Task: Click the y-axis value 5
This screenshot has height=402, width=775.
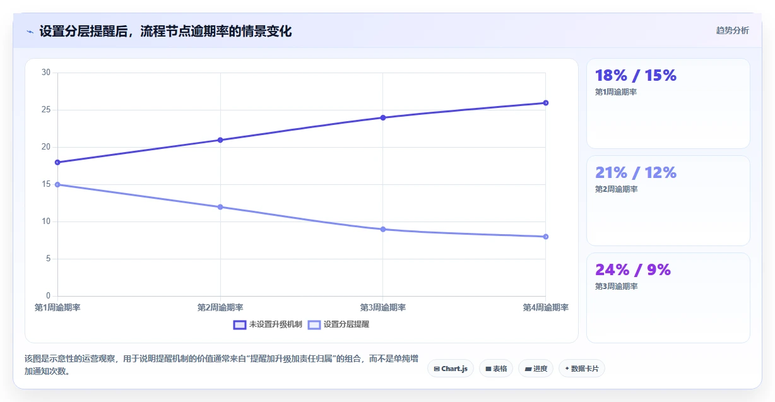Action: click(x=48, y=259)
